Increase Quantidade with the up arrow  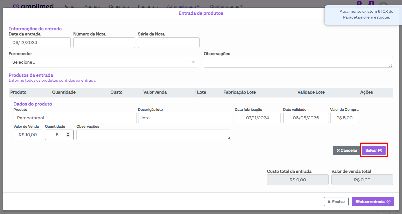click(68, 133)
